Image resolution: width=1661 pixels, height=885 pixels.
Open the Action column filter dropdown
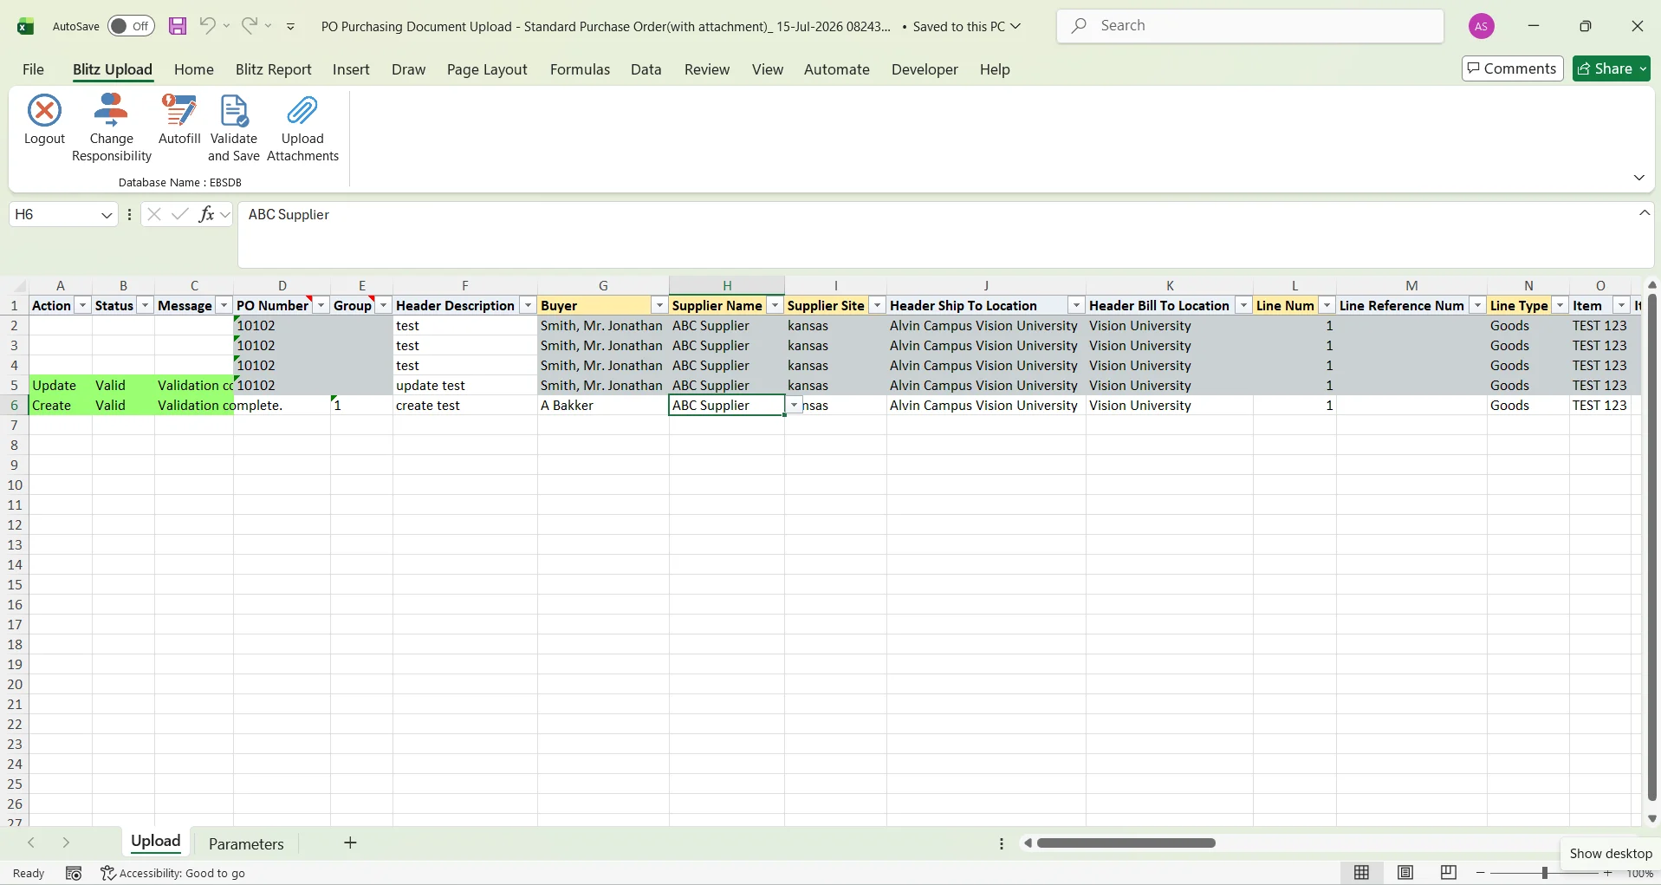pyautogui.click(x=82, y=305)
